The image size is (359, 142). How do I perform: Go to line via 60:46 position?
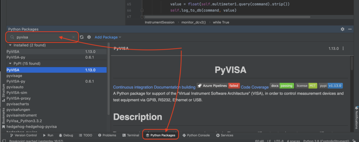pyautogui.click(x=260, y=141)
